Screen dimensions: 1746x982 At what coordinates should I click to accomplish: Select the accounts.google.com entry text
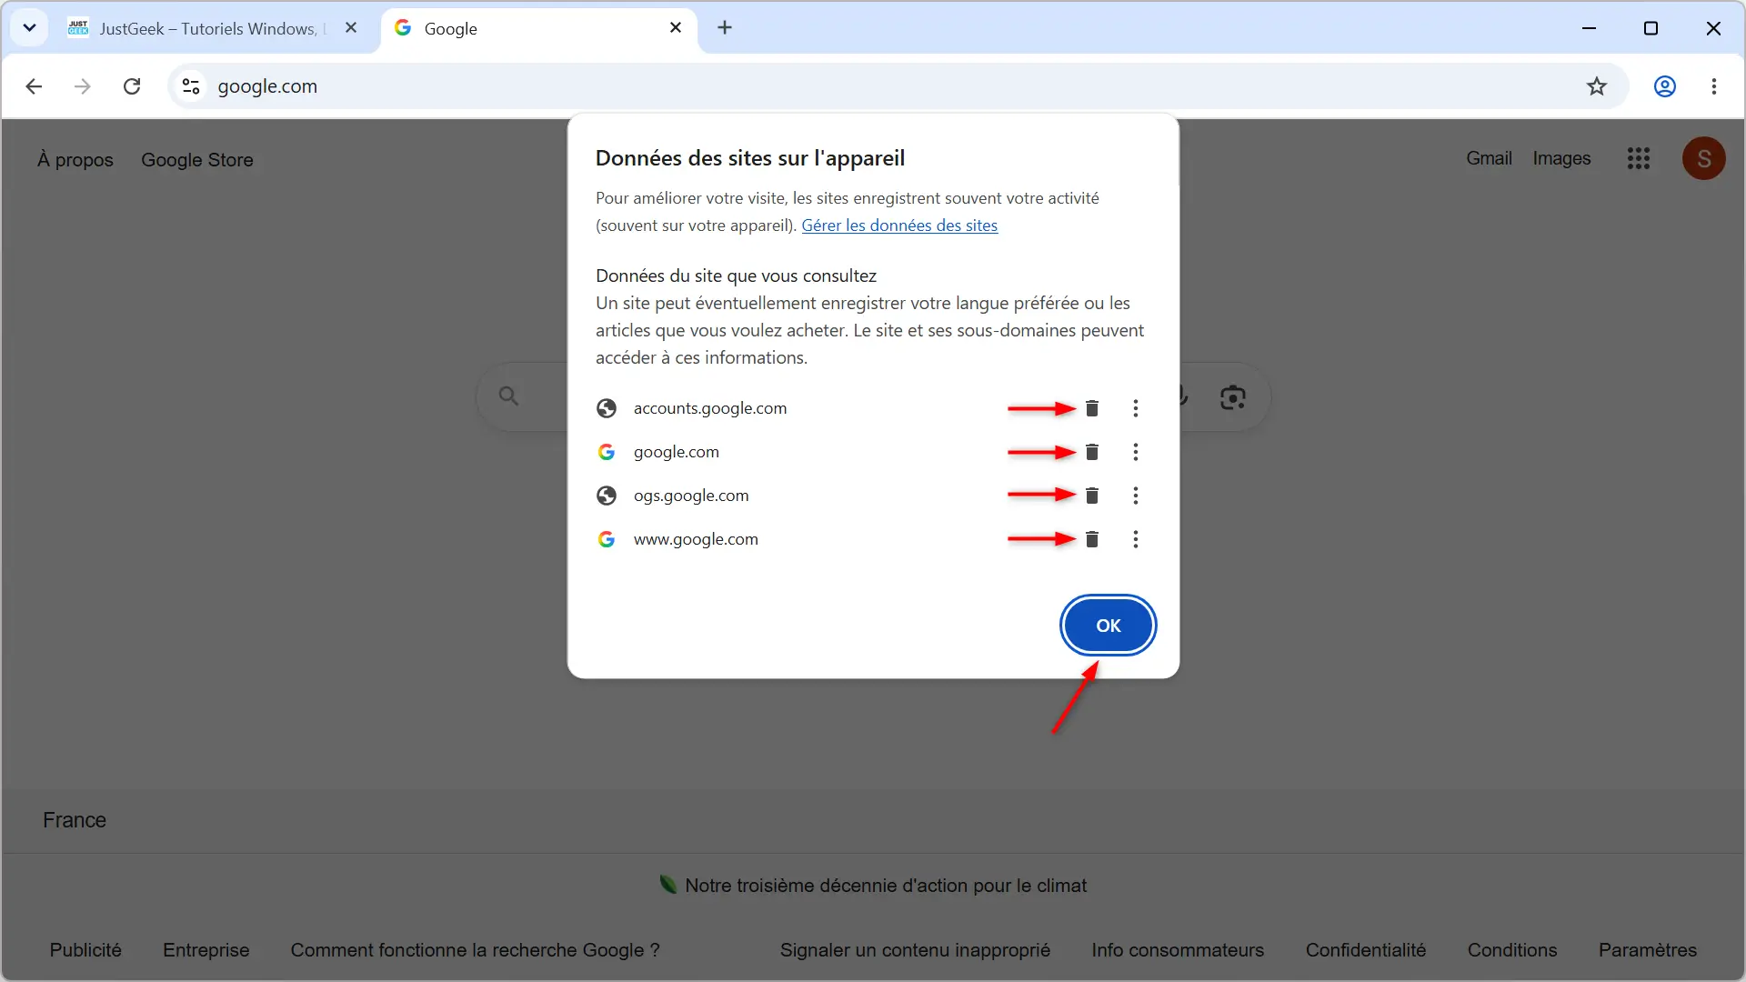coord(710,408)
